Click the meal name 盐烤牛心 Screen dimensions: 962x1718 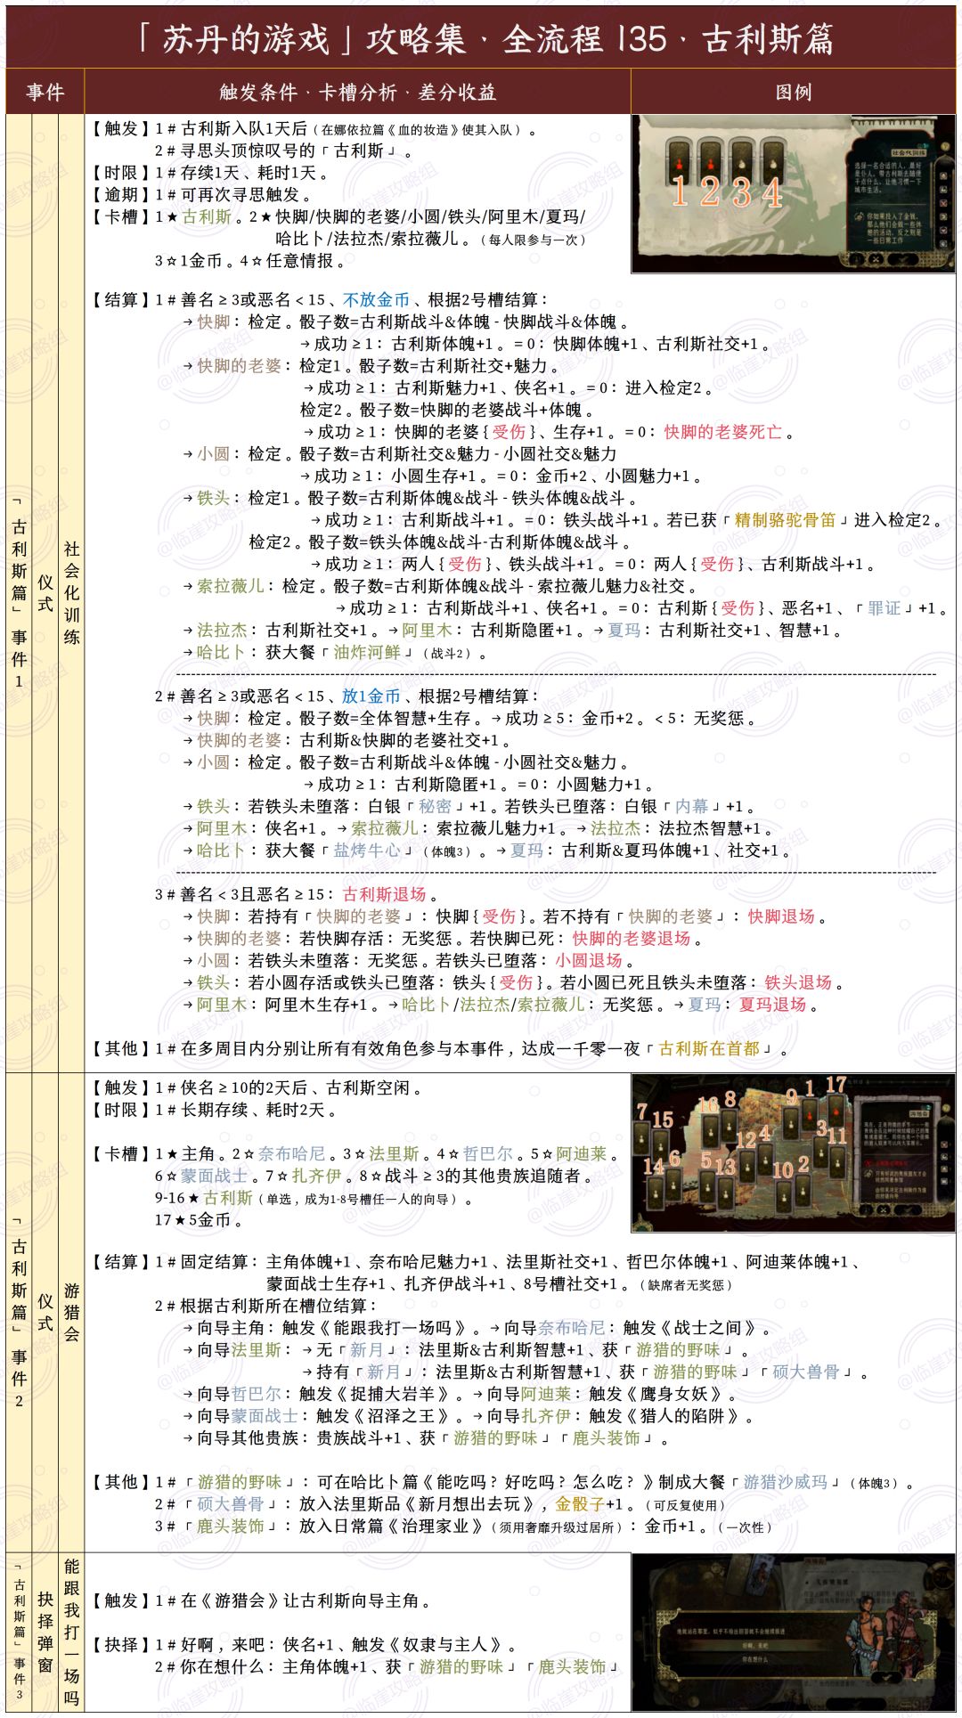point(367,851)
